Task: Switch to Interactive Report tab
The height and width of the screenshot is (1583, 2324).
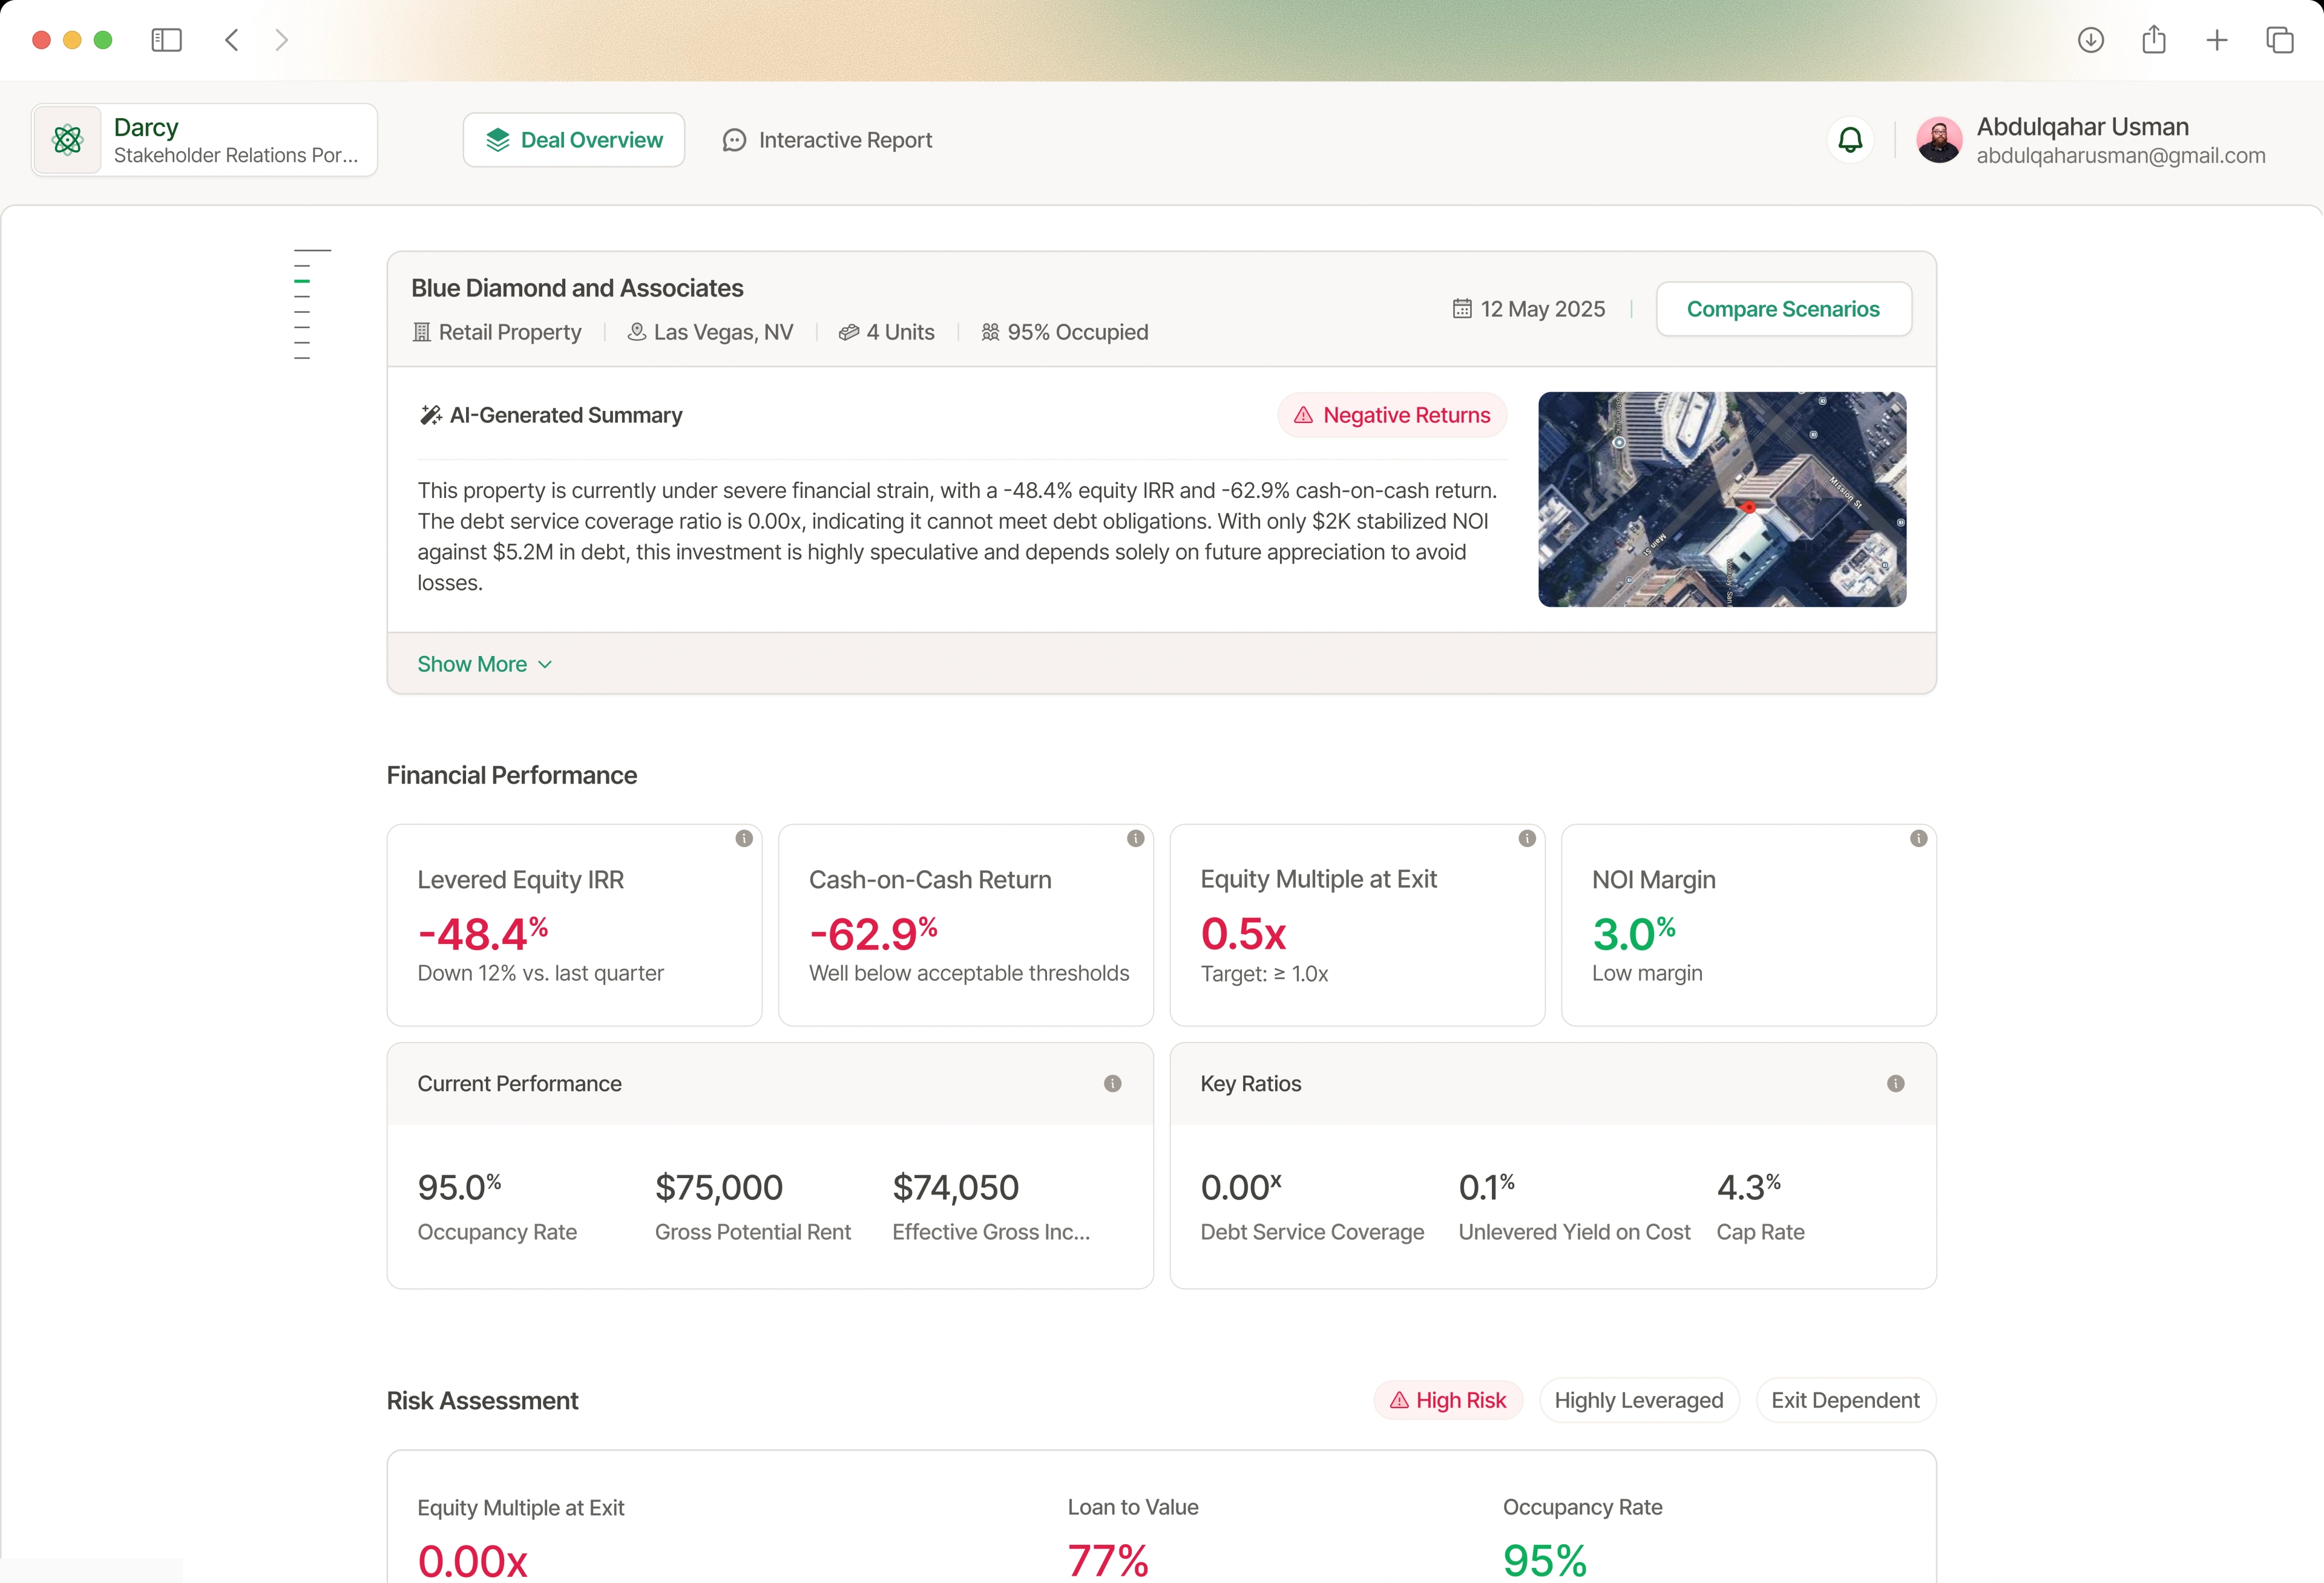Action: 827,140
